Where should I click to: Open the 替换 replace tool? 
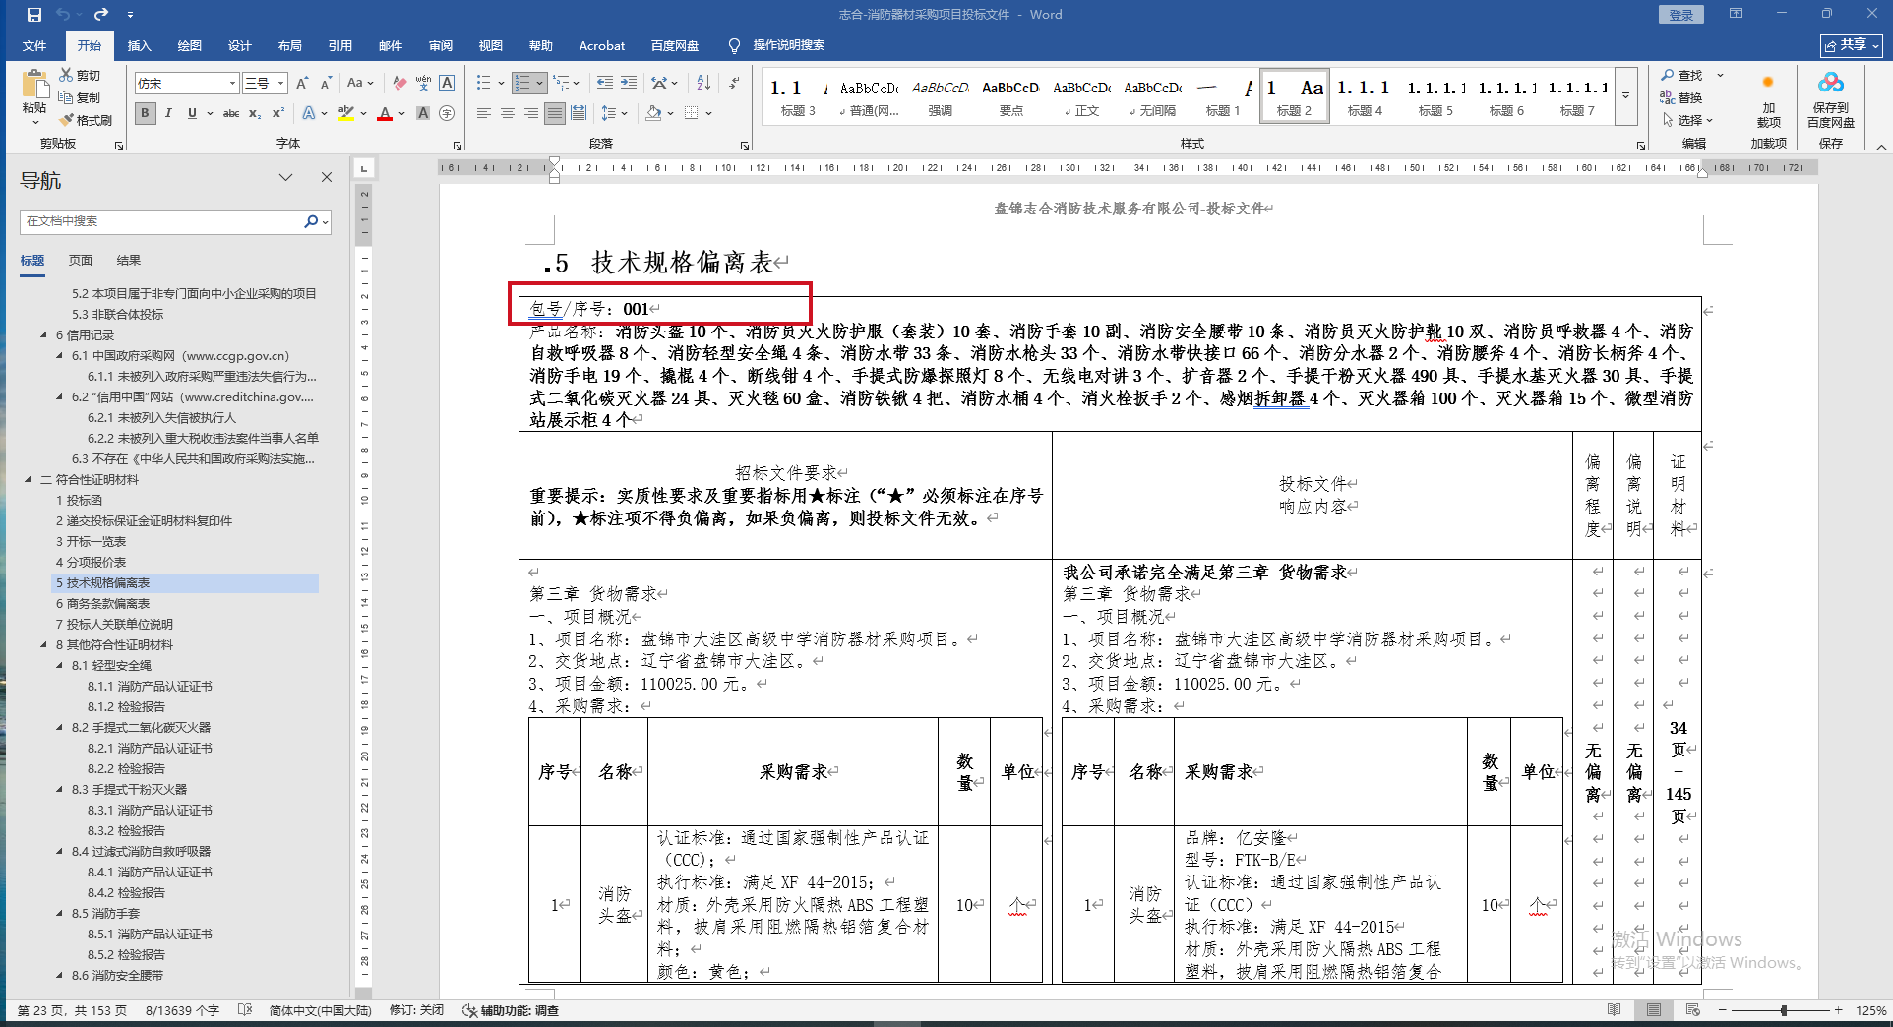click(x=1681, y=97)
